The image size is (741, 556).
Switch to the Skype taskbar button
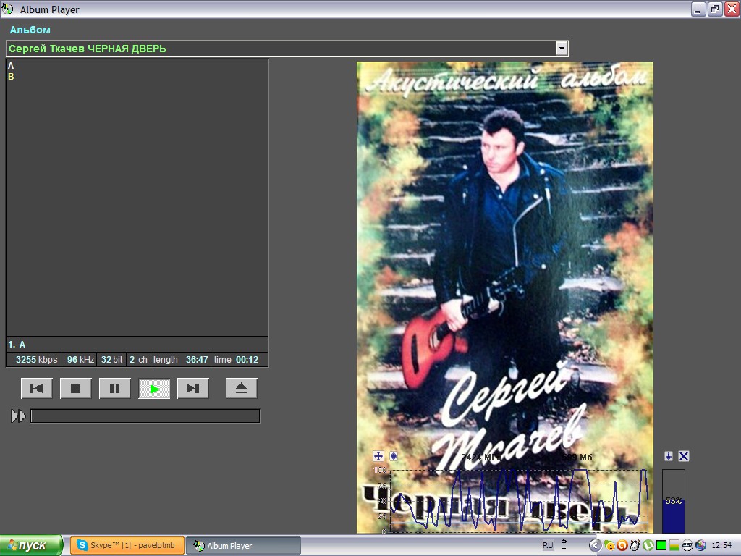[127, 546]
